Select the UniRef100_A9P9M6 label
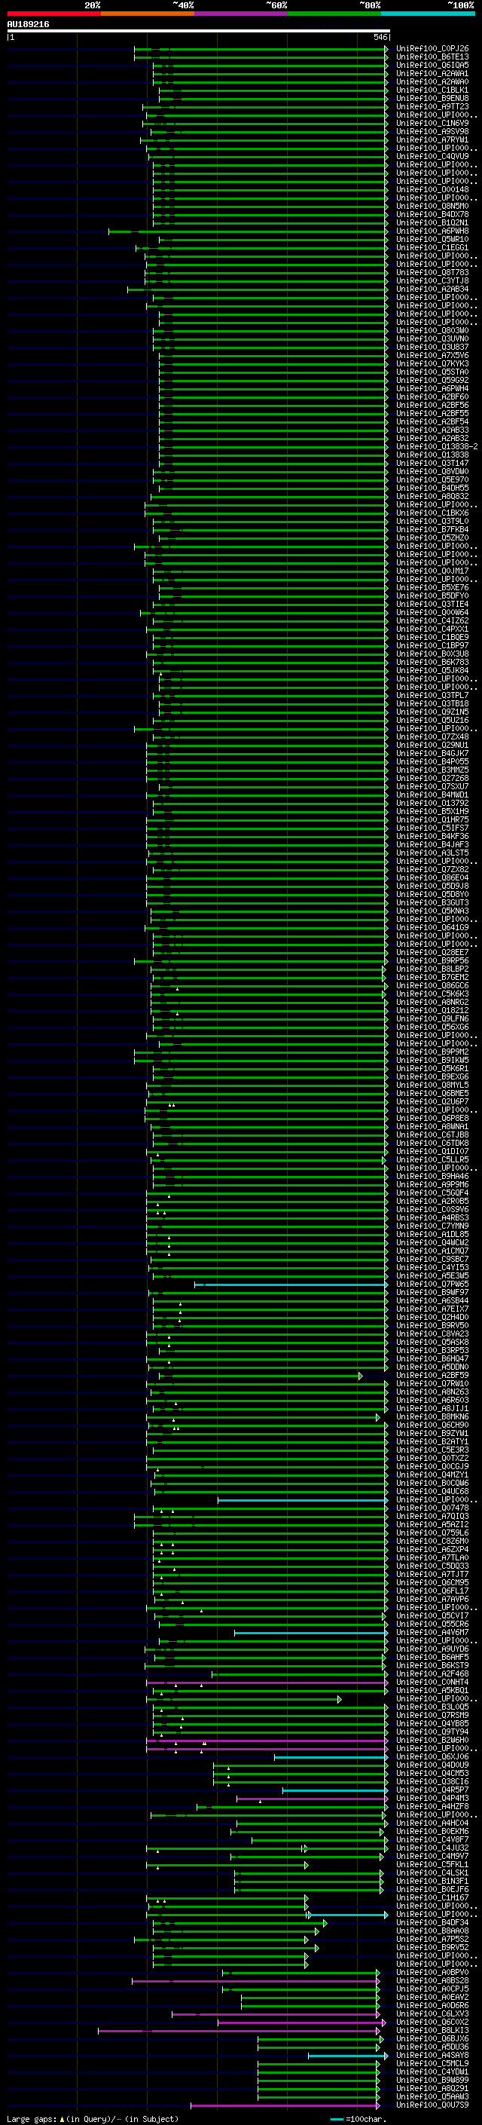Viewport: 482px width, 2125px height. click(x=432, y=1184)
